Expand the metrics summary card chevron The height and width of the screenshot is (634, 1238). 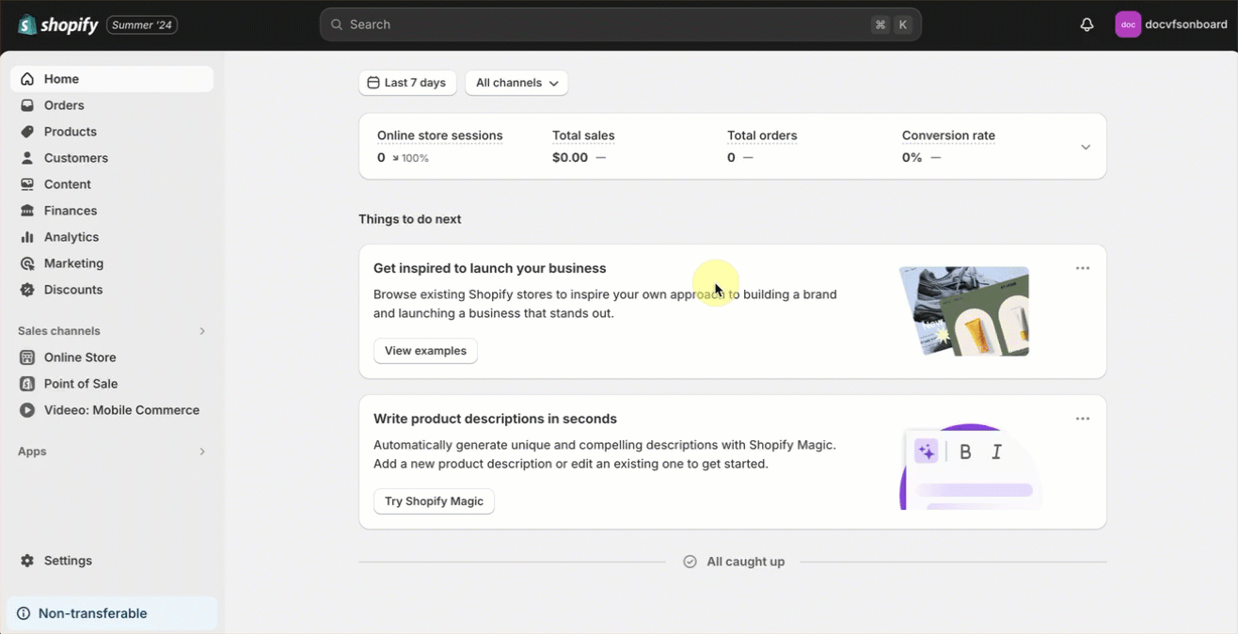(x=1085, y=147)
